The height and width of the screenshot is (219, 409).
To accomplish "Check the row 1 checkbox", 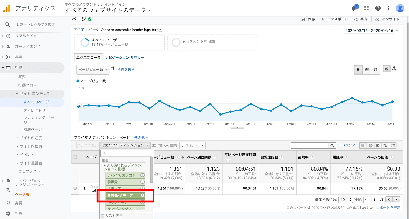I will pos(75,188).
